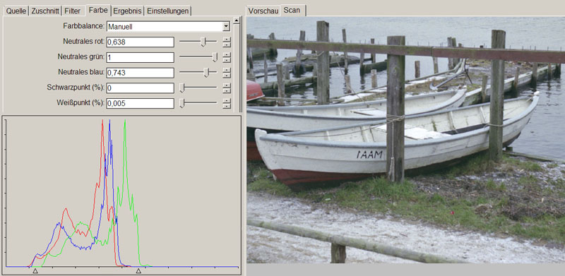565x276 pixels.
Task: Open the Einstellungen tab
Action: click(167, 11)
